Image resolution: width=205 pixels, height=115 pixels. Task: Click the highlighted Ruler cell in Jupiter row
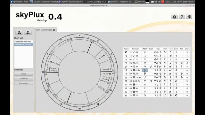pyautogui.click(x=145, y=70)
